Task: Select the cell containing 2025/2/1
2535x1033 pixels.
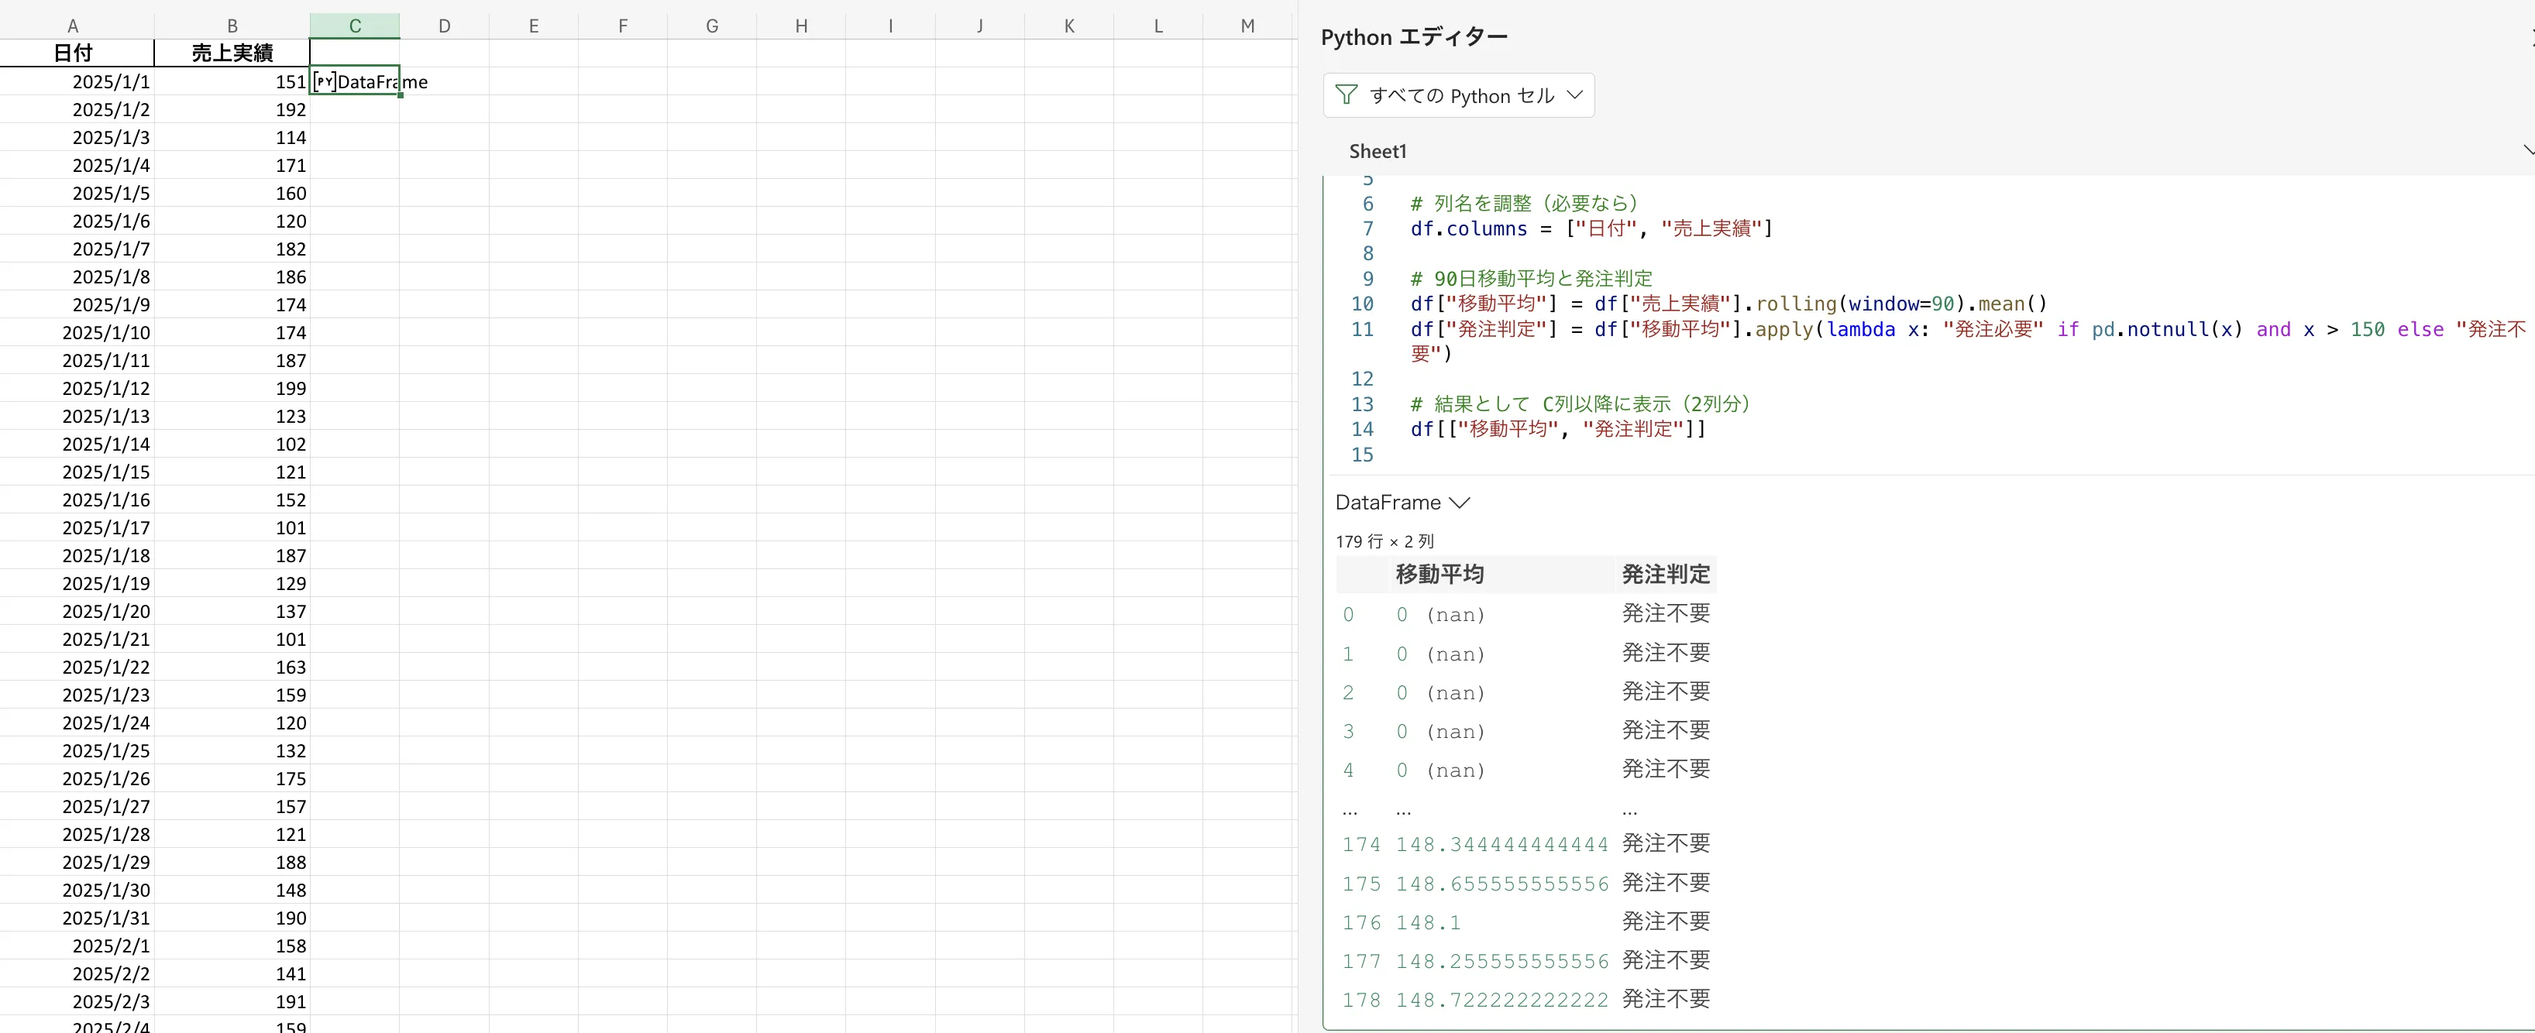Action: (77, 945)
